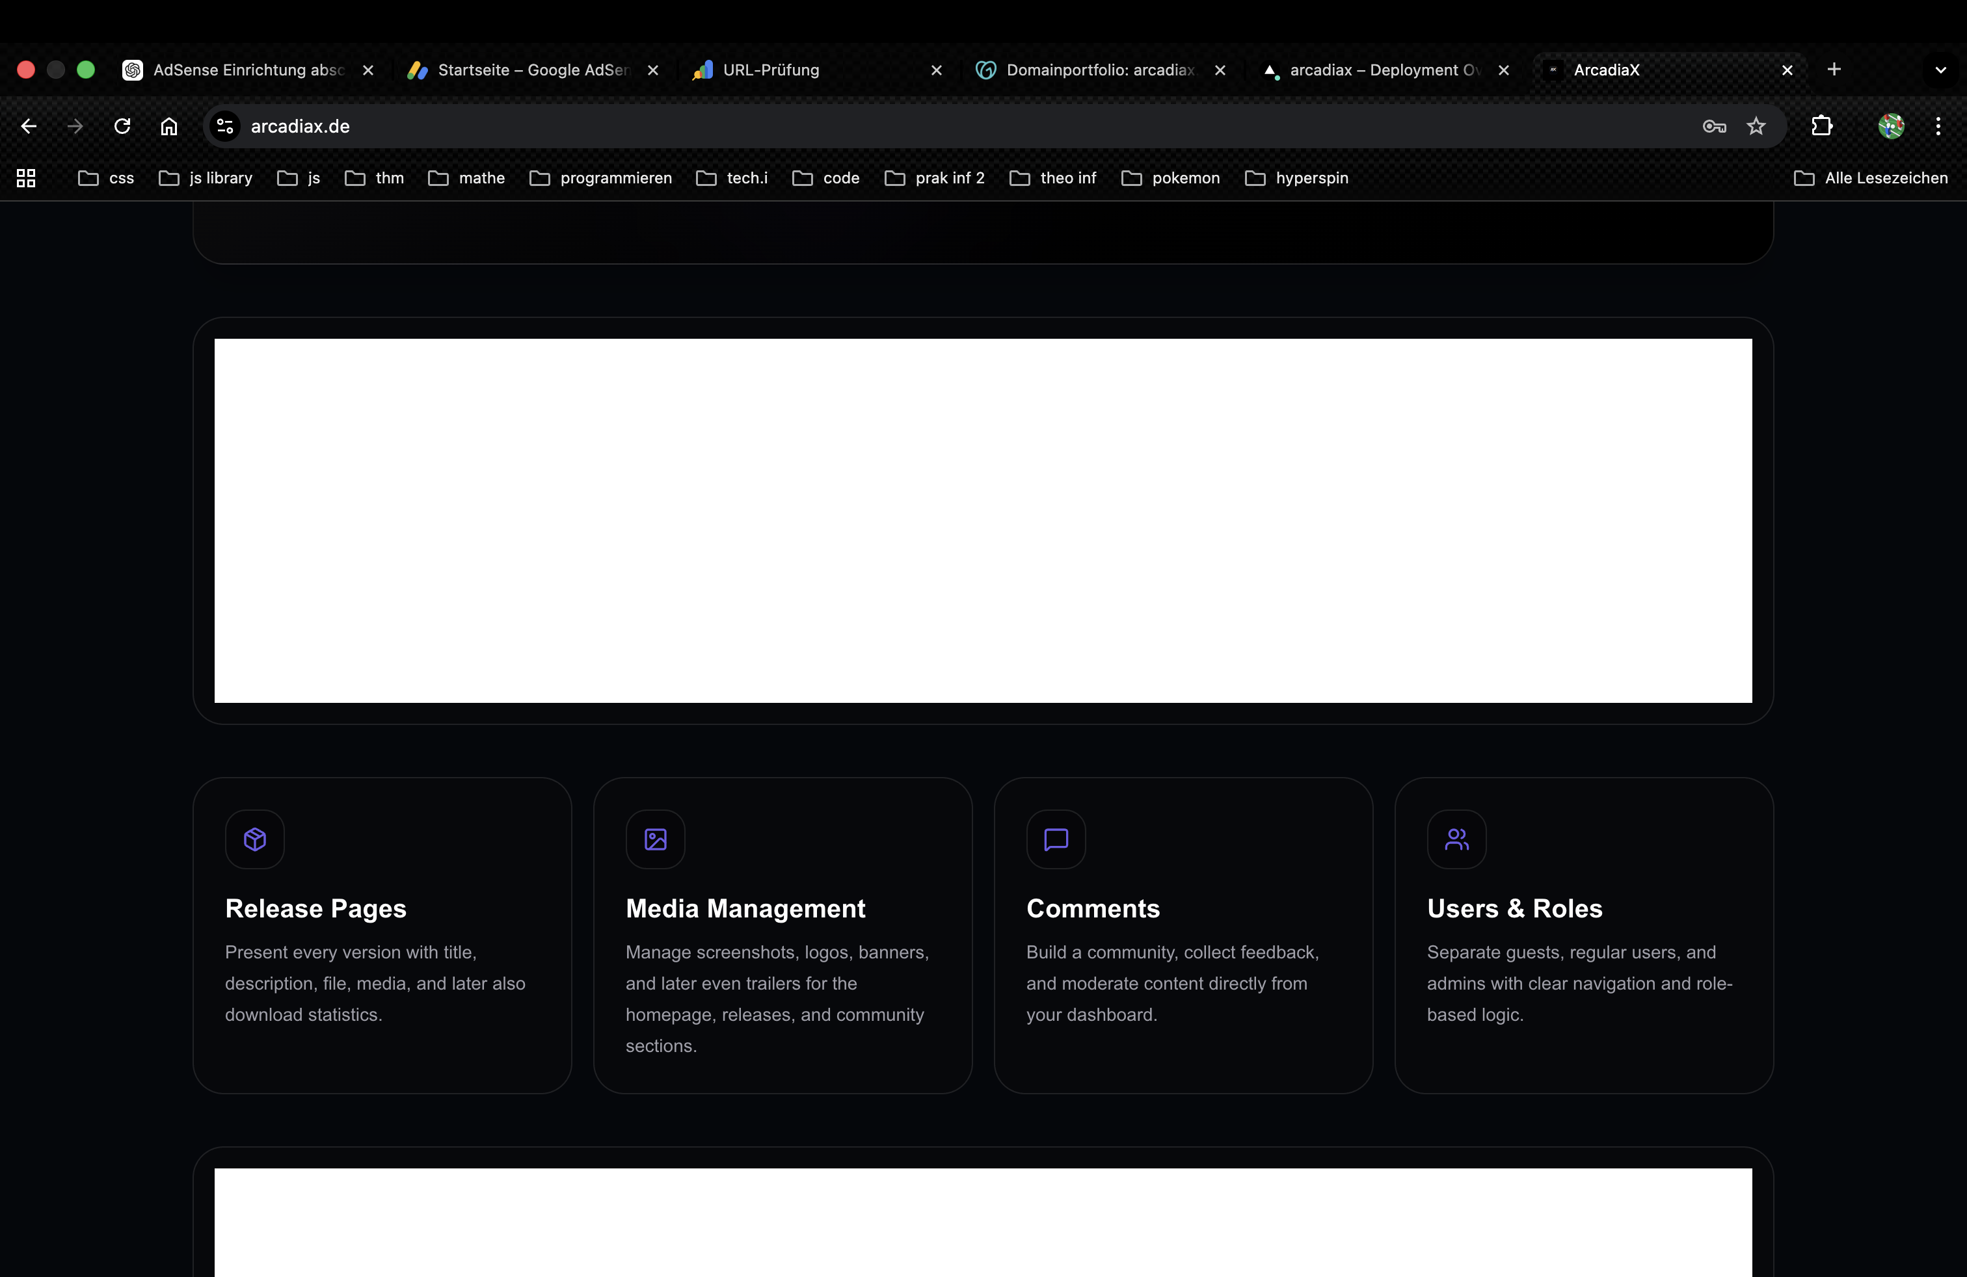This screenshot has height=1277, width=1967.
Task: Expand the Alle Lesezeichen folder
Action: pyautogui.click(x=1871, y=178)
